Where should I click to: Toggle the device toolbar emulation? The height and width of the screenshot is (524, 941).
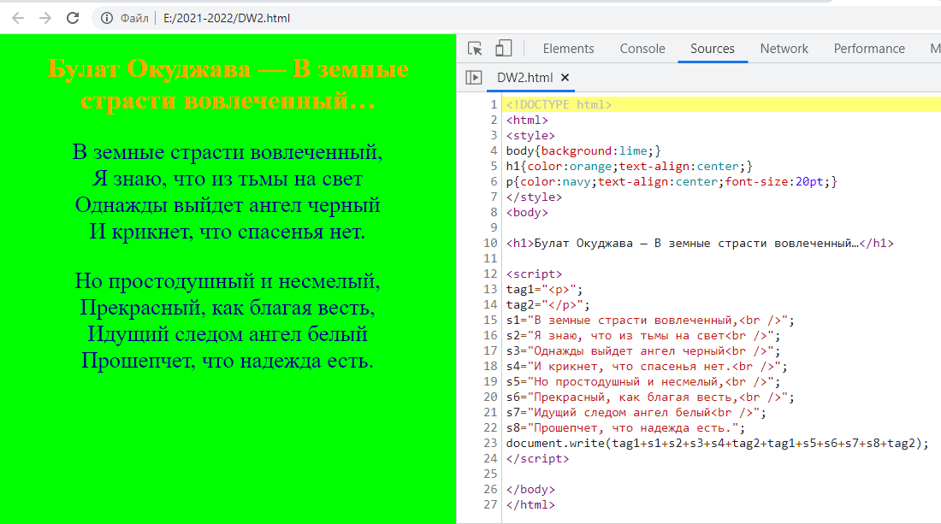point(504,49)
